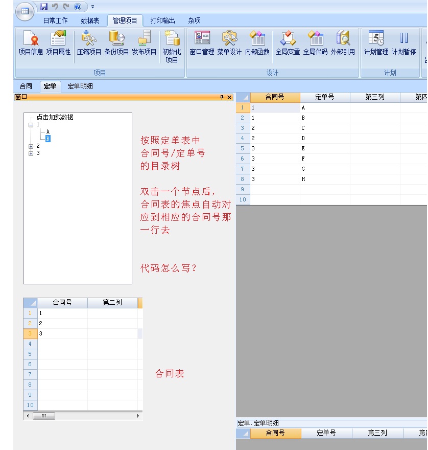Viewport: 428px width, 450px height.
Task: Click 第二列 header in 合同表 grid
Action: pyautogui.click(x=112, y=303)
